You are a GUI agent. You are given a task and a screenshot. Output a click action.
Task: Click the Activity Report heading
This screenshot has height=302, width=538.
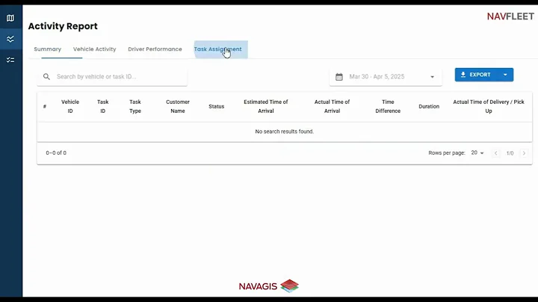(x=63, y=26)
